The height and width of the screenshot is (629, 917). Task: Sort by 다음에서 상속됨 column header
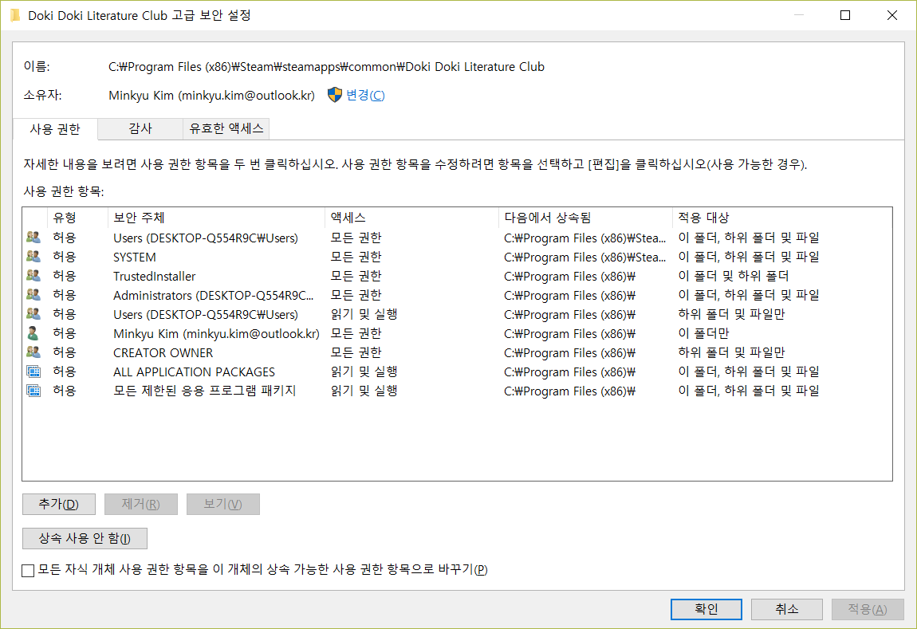(585, 218)
